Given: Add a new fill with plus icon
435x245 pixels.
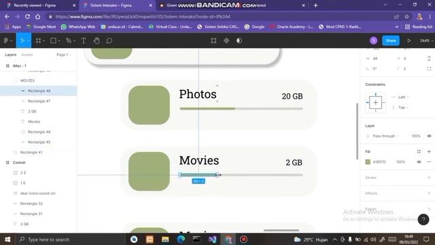Looking at the screenshot, I should (x=429, y=151).
